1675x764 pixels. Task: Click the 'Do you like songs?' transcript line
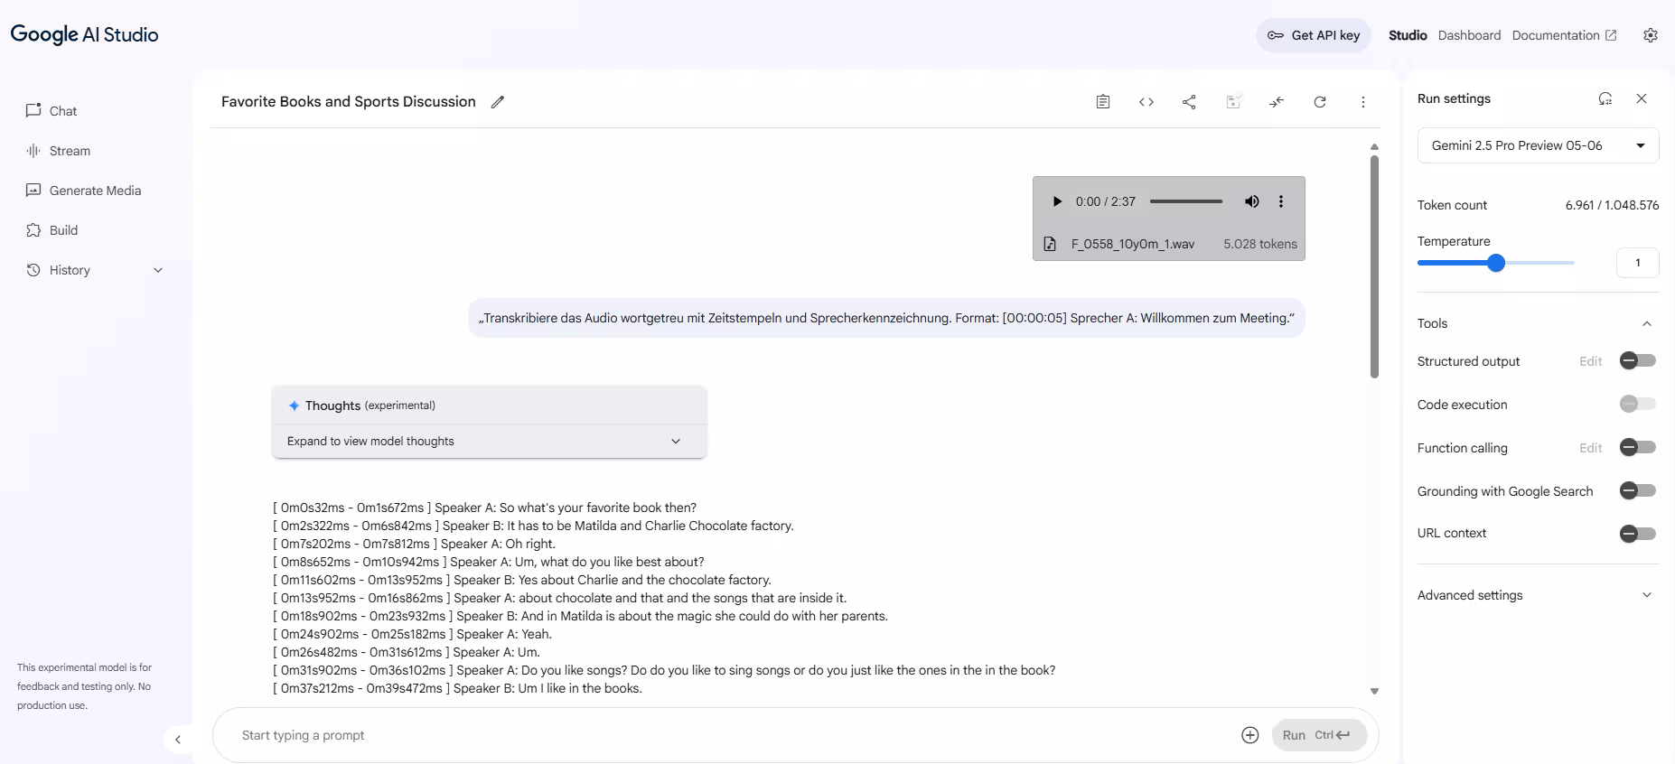coord(664,670)
